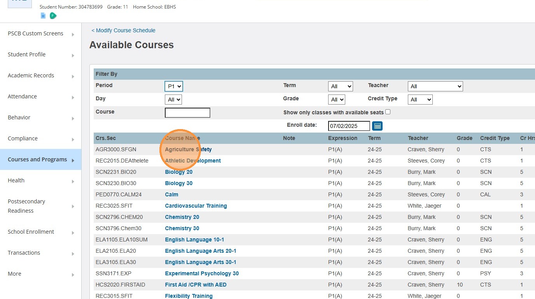
Task: Click credit type CAL in Calm row
Action: [486, 194]
